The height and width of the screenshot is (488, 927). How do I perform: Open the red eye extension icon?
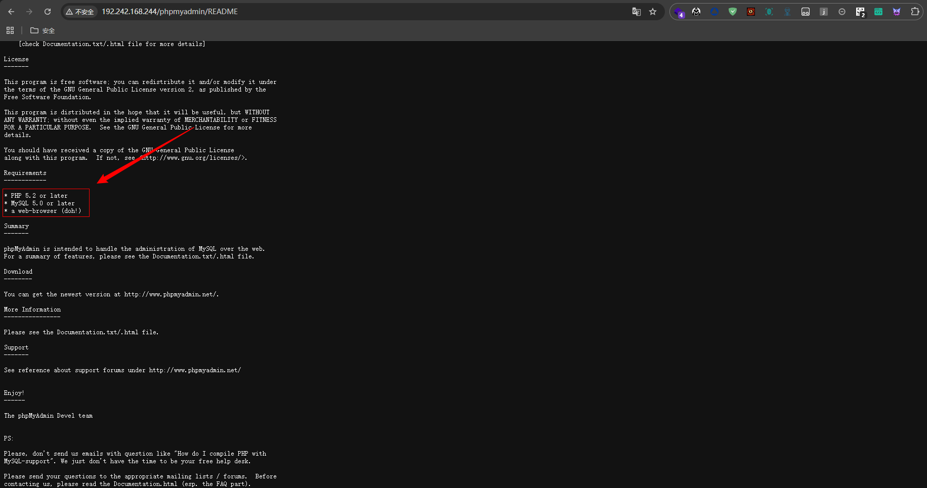[x=751, y=12]
